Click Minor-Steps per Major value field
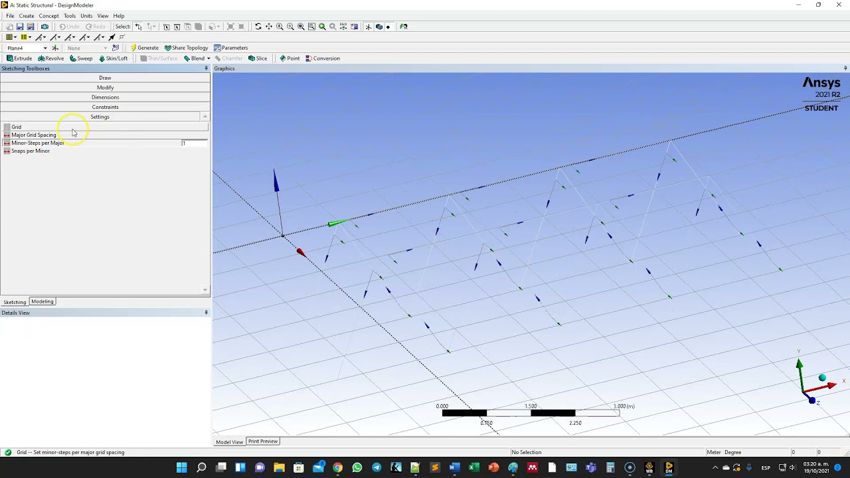Viewport: 850px width, 478px height. click(195, 143)
